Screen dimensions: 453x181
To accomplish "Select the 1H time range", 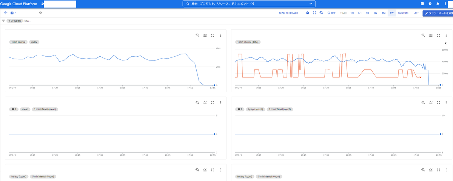I will tap(352, 13).
